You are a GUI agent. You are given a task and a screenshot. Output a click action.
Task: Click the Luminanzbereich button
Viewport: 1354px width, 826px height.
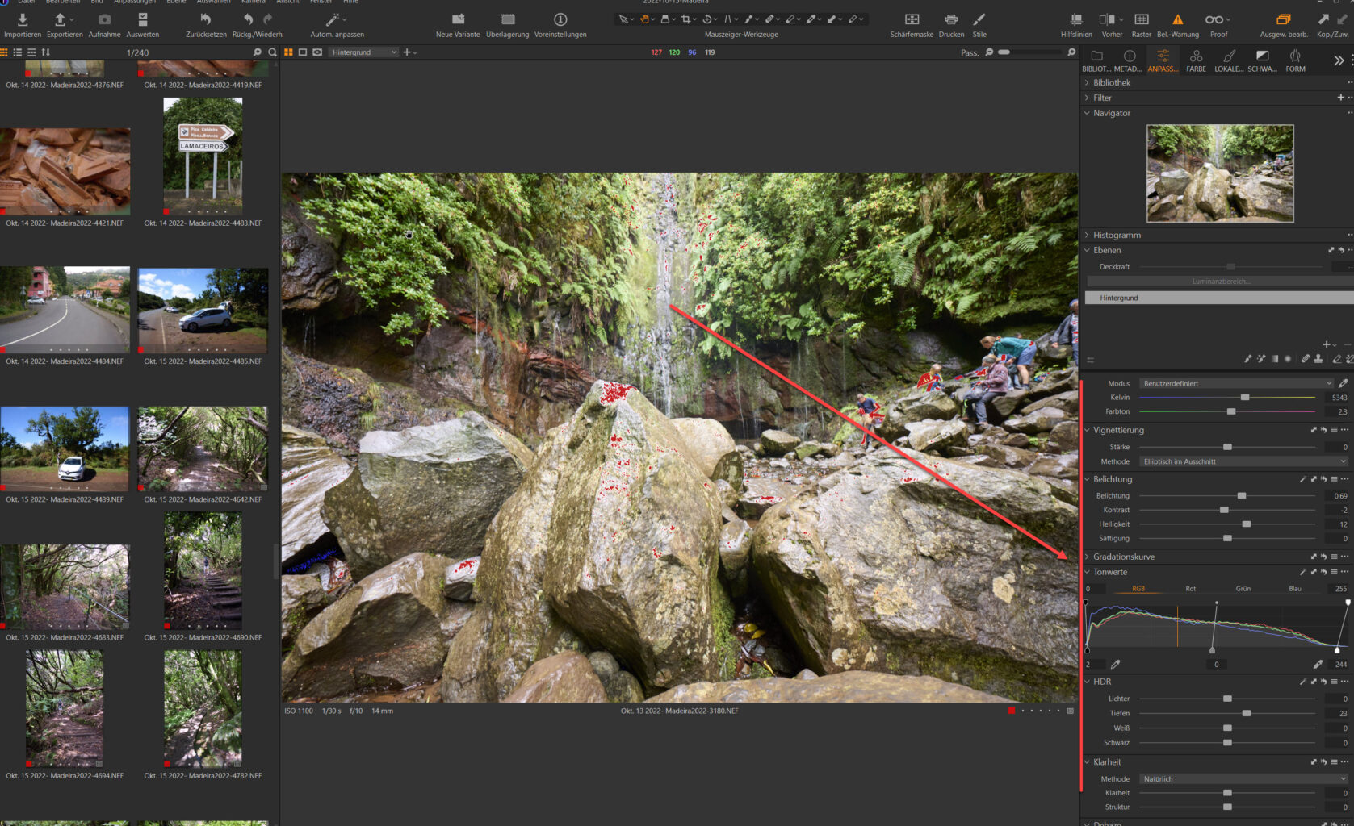(x=1220, y=282)
